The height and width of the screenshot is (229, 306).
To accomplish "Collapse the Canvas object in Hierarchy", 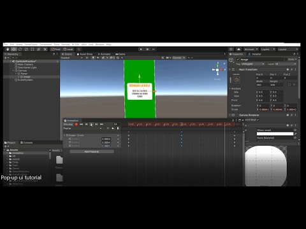I will tap(13, 71).
